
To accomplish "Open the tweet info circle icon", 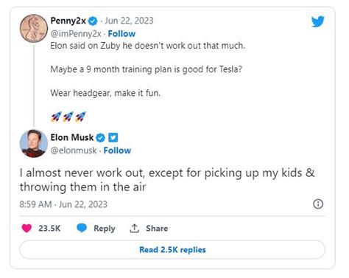I will tap(318, 204).
